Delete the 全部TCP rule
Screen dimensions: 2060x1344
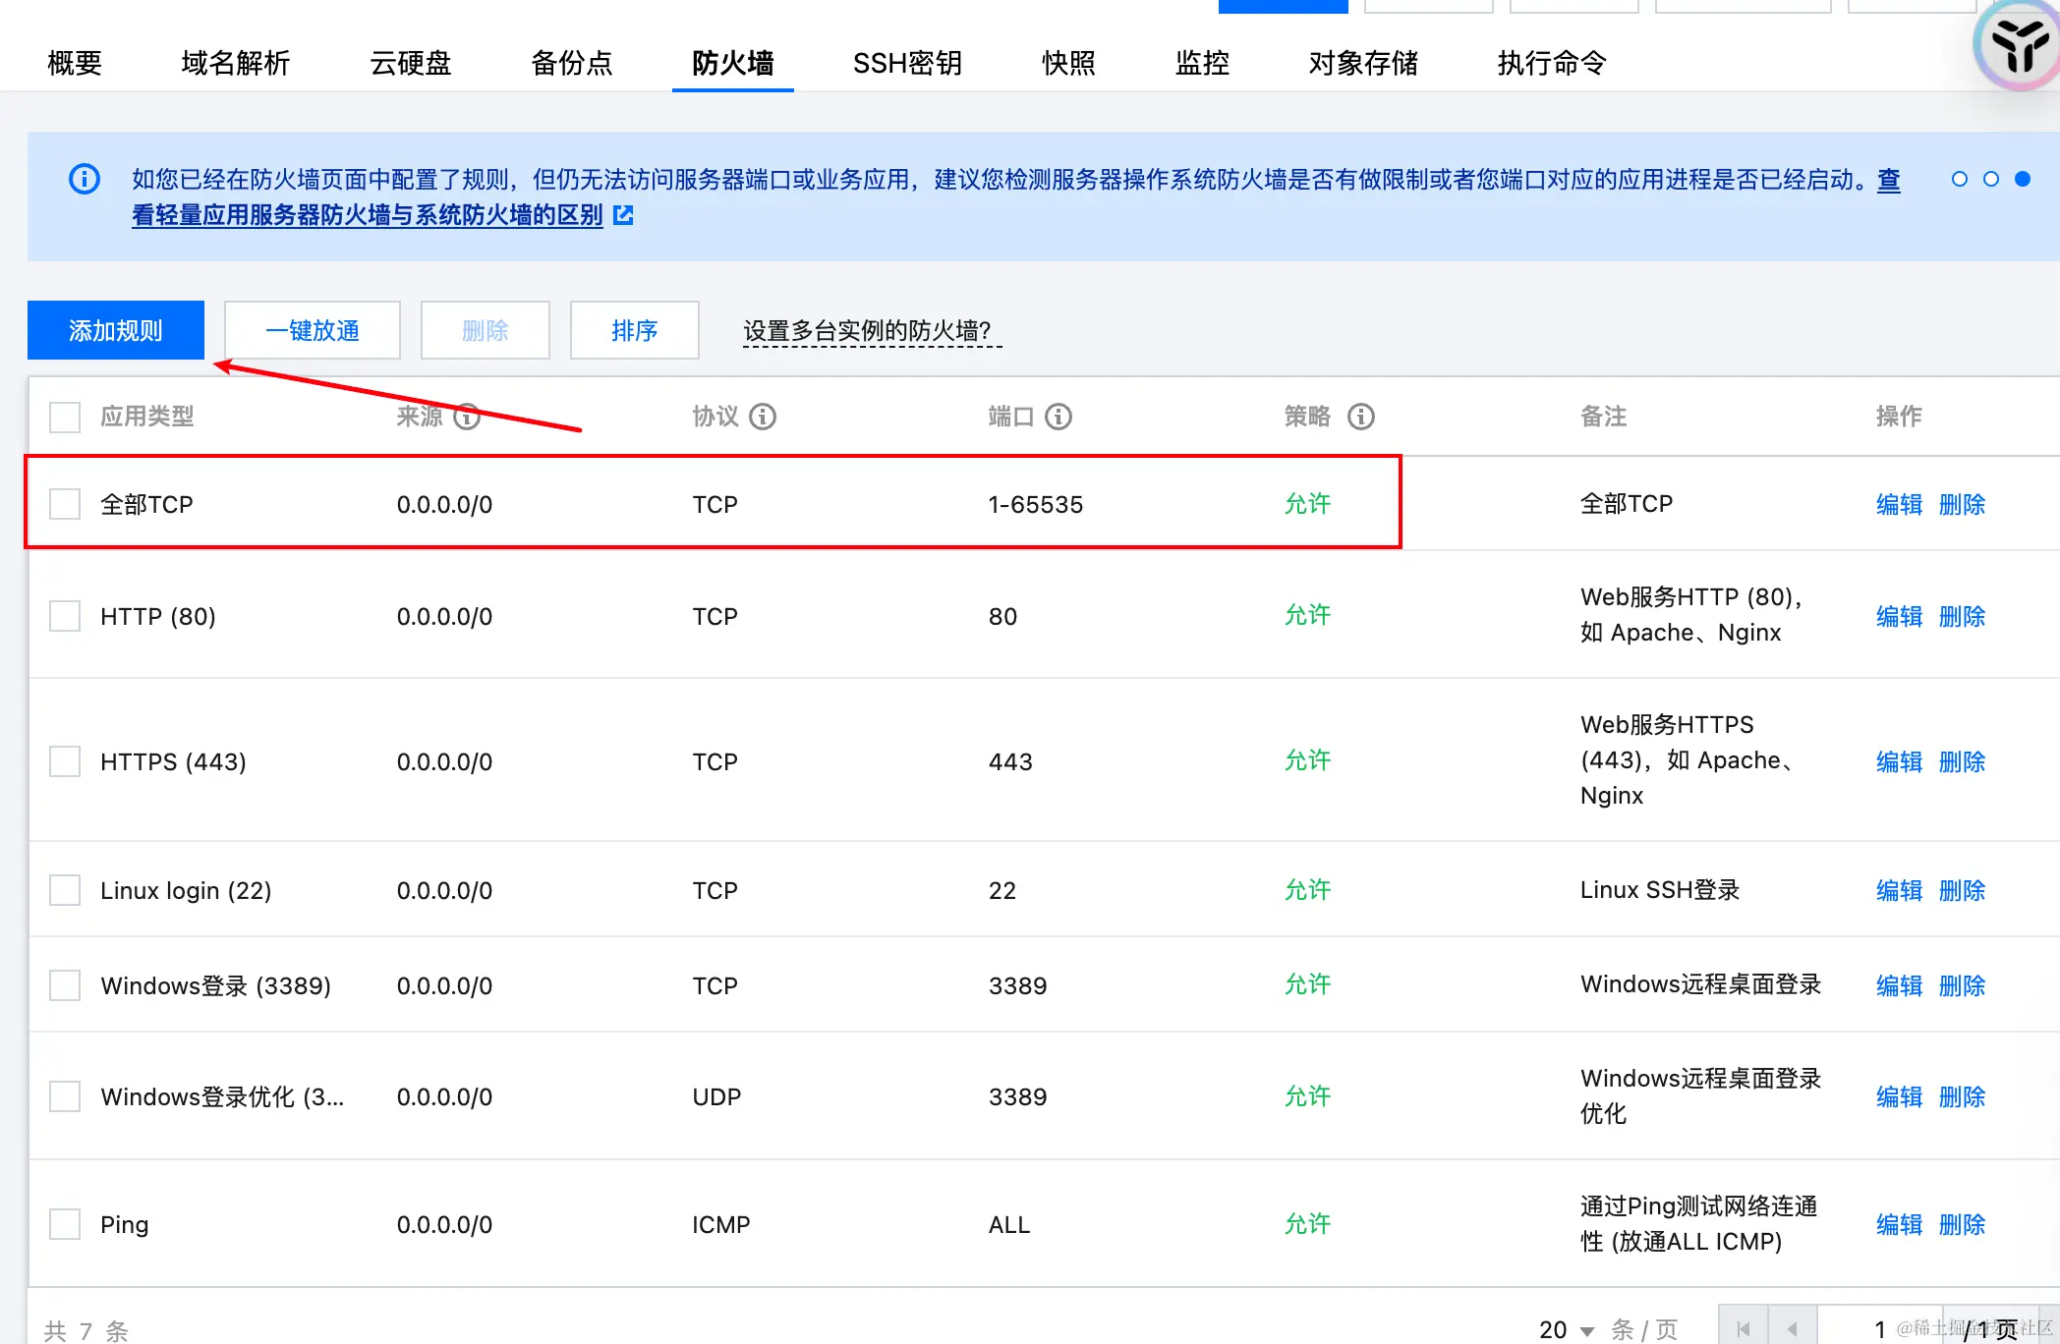click(x=1963, y=504)
